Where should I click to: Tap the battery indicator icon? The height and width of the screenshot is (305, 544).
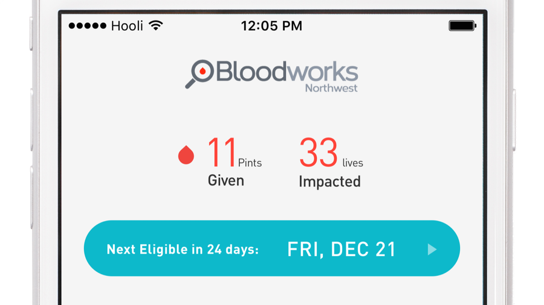tap(462, 26)
